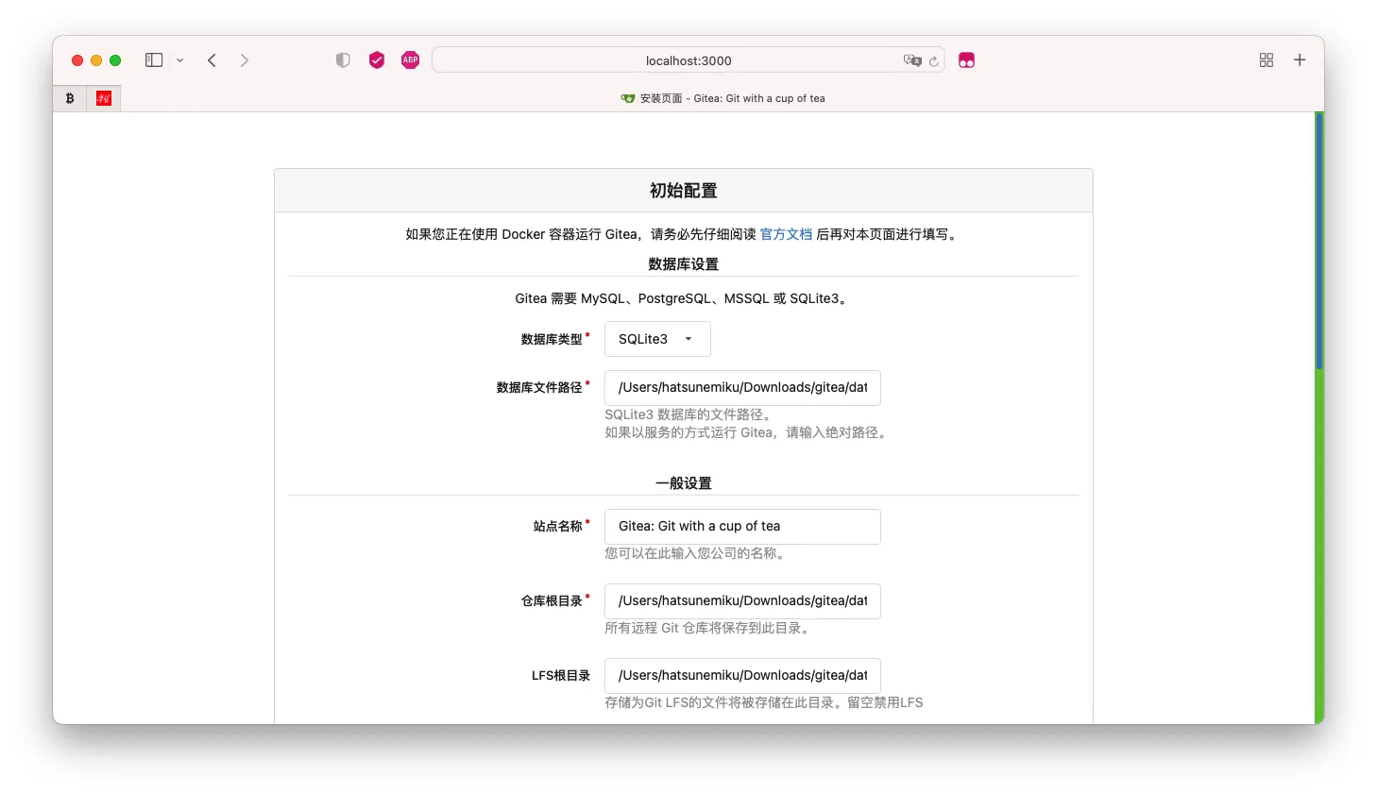The width and height of the screenshot is (1377, 794).
Task: Click the hint '所有远程 Git 仓库将保存到此目录。'
Action: 709,628
